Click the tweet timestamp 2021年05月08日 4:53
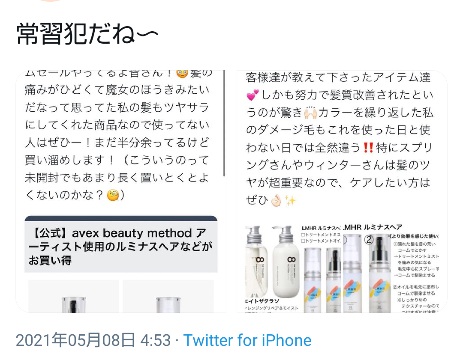Viewport: 463px width, 354px height. (93, 340)
